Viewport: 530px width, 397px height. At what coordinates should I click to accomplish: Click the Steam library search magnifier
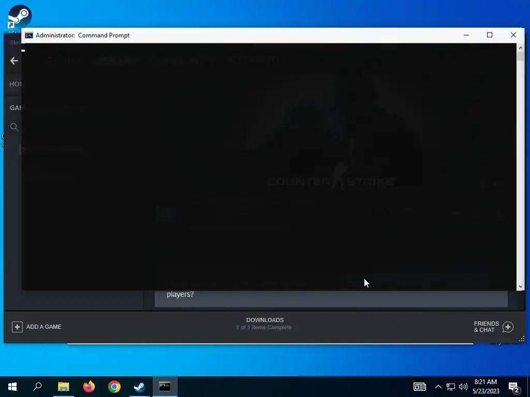pos(14,127)
